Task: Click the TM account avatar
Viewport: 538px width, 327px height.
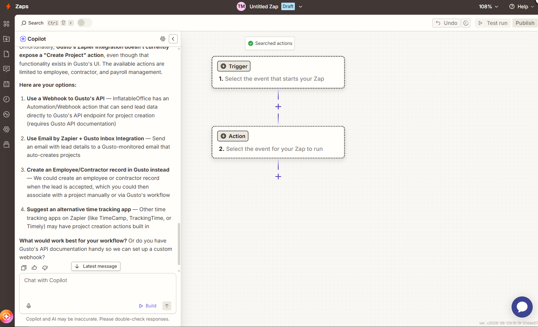Action: pyautogui.click(x=241, y=6)
